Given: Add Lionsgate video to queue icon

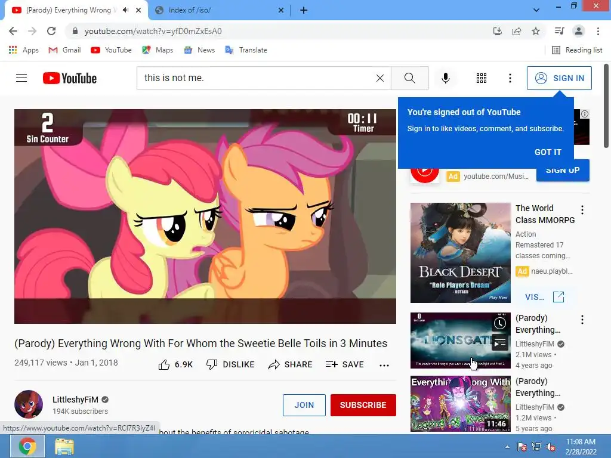Looking at the screenshot, I should pos(500,343).
